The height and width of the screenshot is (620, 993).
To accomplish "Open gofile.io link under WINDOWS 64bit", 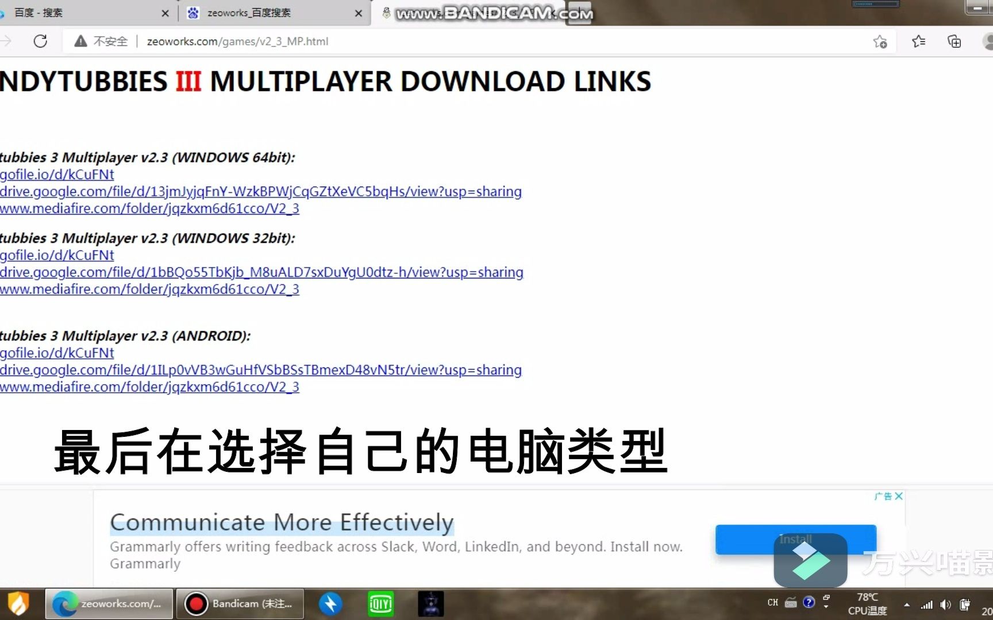I will tap(57, 175).
